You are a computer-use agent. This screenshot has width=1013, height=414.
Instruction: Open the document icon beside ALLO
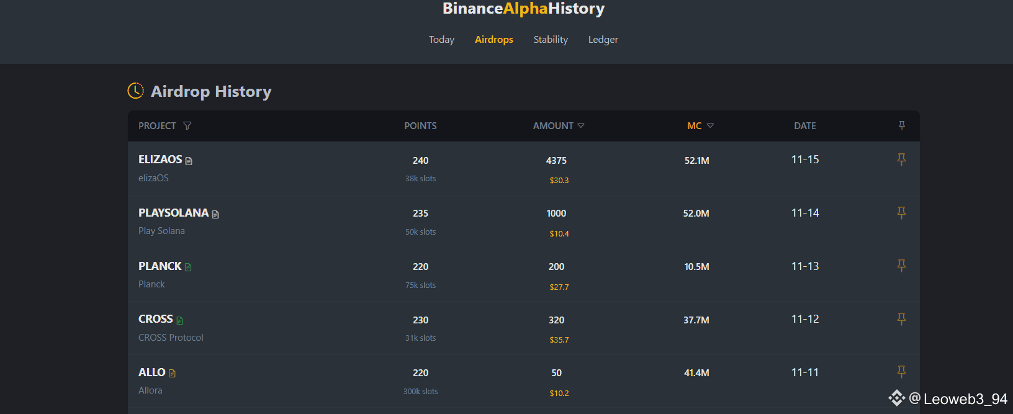click(x=172, y=374)
